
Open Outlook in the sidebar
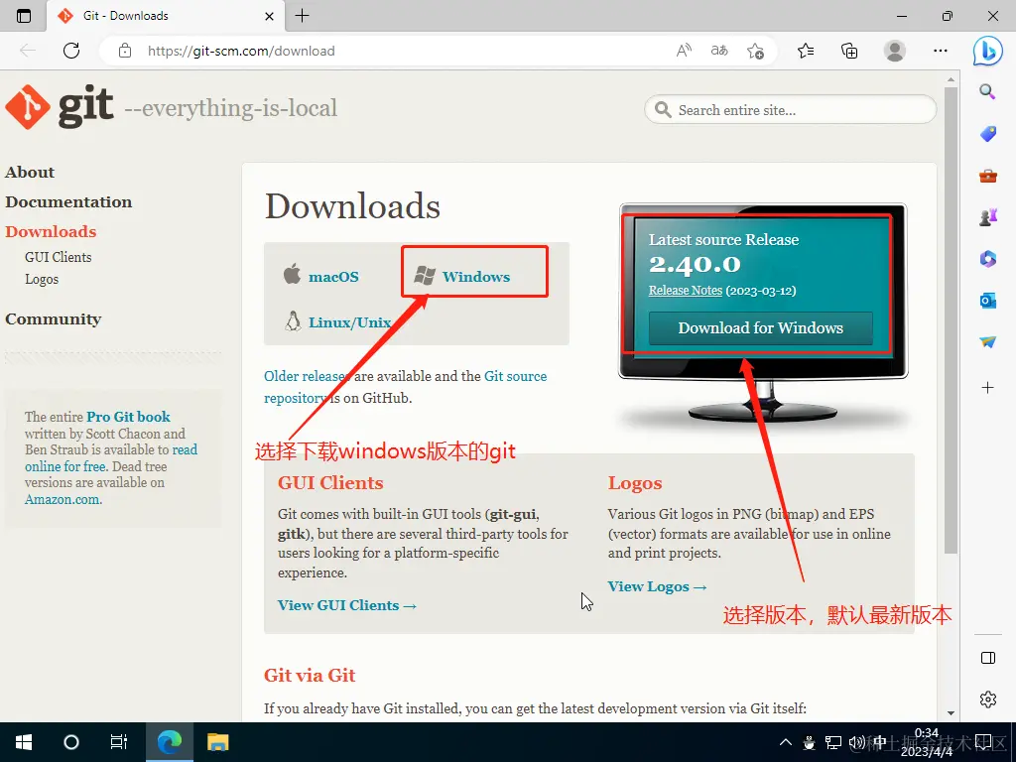click(x=987, y=301)
